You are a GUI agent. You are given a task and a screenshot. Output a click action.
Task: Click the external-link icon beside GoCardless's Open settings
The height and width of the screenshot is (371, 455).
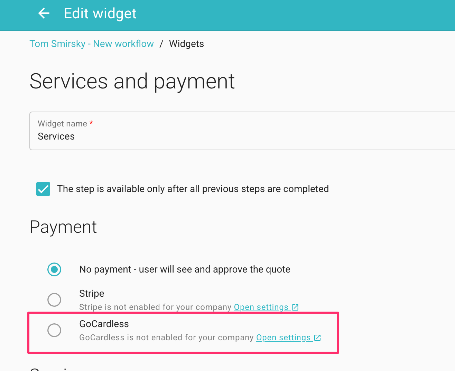[x=317, y=337]
